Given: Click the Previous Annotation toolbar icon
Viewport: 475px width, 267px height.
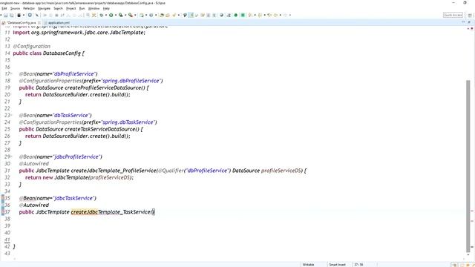Looking at the screenshot, I should pos(260,15).
